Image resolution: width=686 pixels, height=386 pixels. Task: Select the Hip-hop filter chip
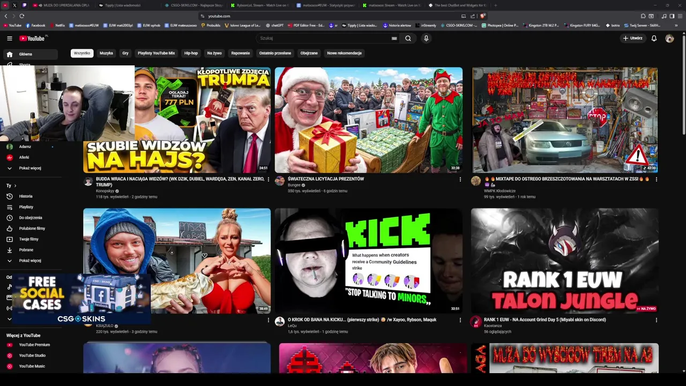[191, 53]
